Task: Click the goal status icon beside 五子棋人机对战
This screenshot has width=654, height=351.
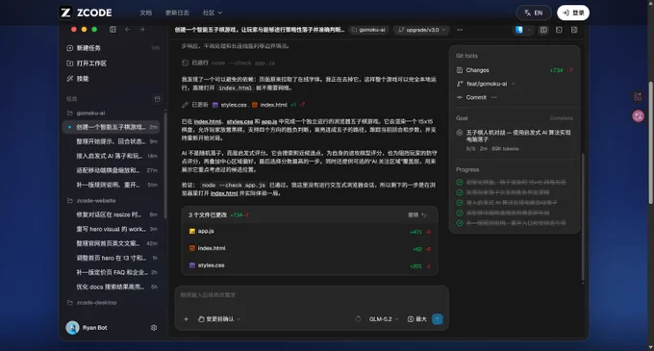Action: (459, 133)
